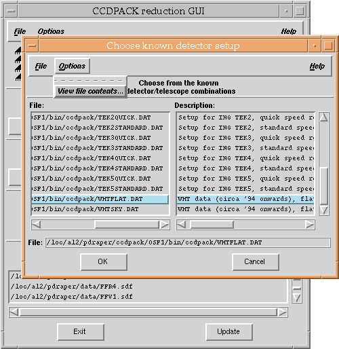This screenshot has width=339, height=349.
Task: Select View file contents... menu entry
Action: tap(90, 91)
